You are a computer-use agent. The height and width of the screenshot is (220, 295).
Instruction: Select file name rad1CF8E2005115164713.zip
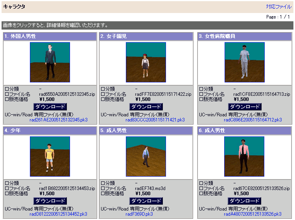[x=262, y=94]
